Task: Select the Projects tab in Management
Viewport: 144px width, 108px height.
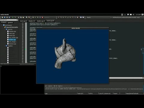Action: pos(4,22)
